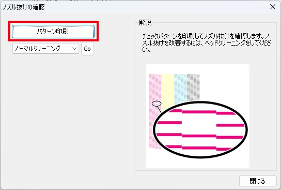The width and height of the screenshot is (281, 190).
Task: Click the gray nozzle pattern column
Action: (x=193, y=87)
